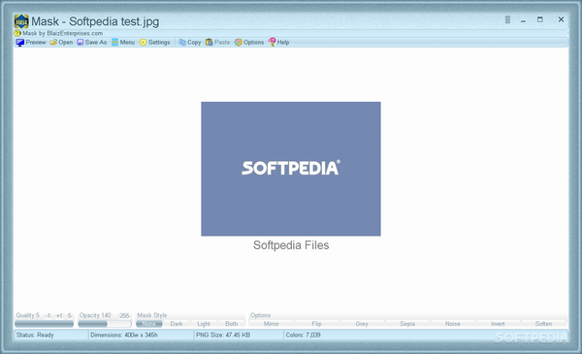
Task: Copy the image with the Copy icon
Action: point(182,43)
